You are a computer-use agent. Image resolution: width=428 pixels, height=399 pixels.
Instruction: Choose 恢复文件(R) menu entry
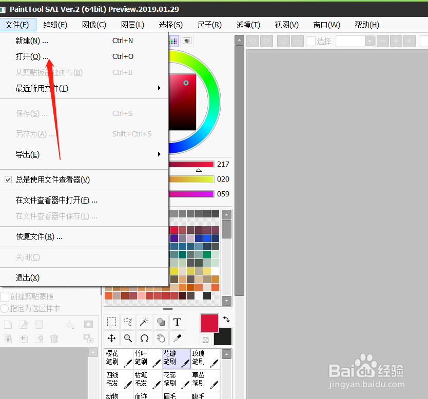[x=84, y=236]
